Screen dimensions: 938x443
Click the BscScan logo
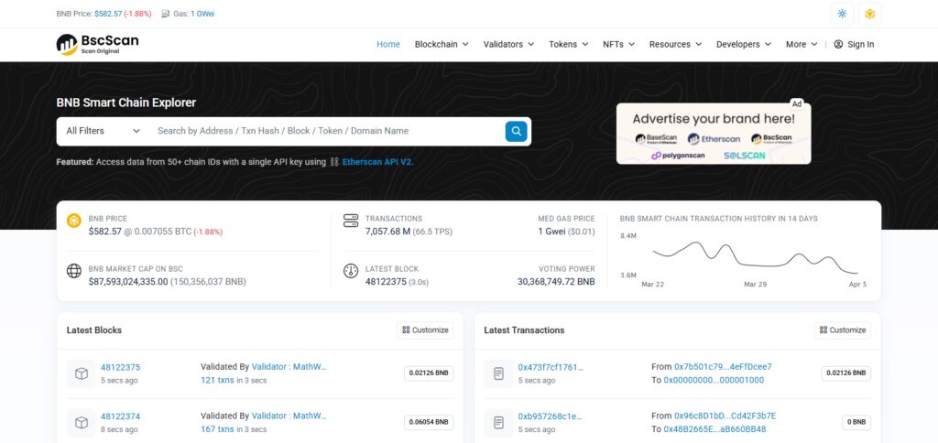[x=97, y=44]
